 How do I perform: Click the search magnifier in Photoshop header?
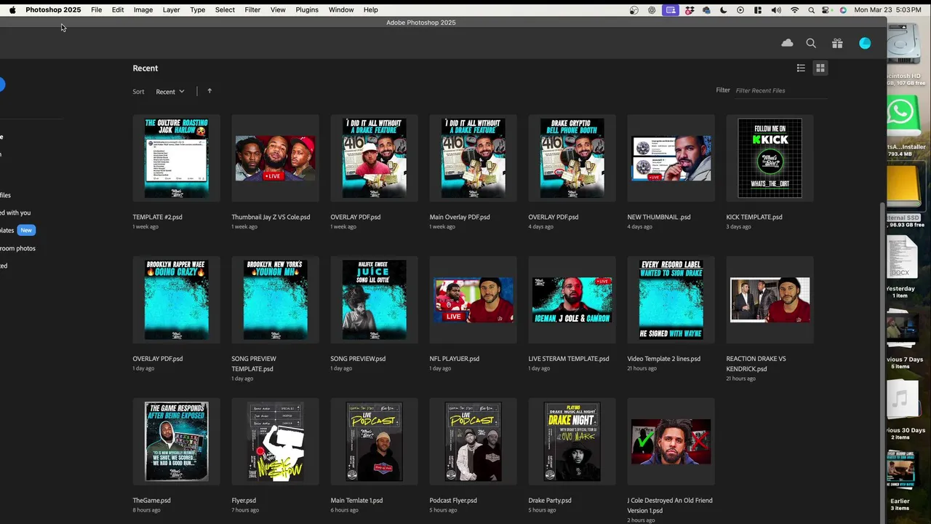click(811, 43)
